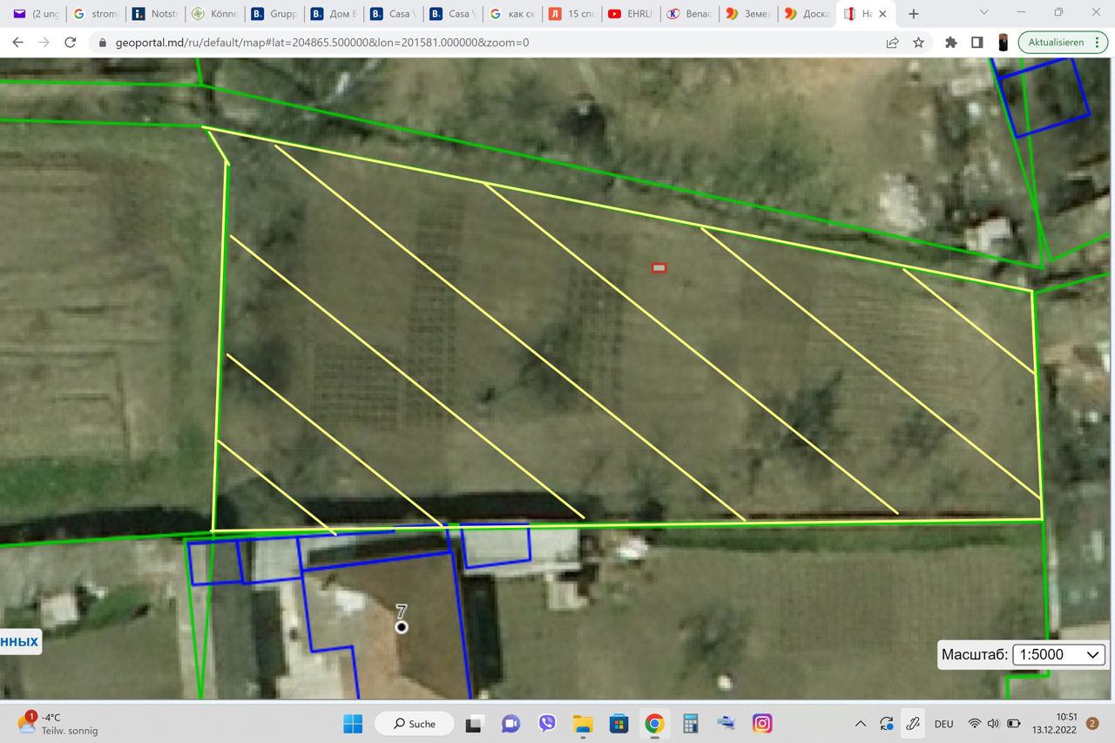Launch Instagram from the taskbar
The height and width of the screenshot is (743, 1115).
click(x=762, y=724)
